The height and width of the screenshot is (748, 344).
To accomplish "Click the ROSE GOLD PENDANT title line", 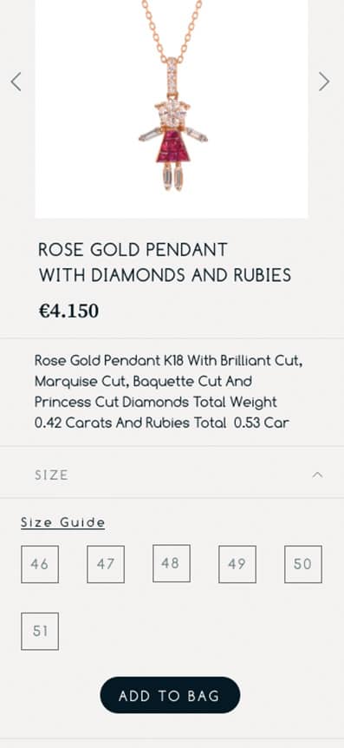I will tap(133, 250).
